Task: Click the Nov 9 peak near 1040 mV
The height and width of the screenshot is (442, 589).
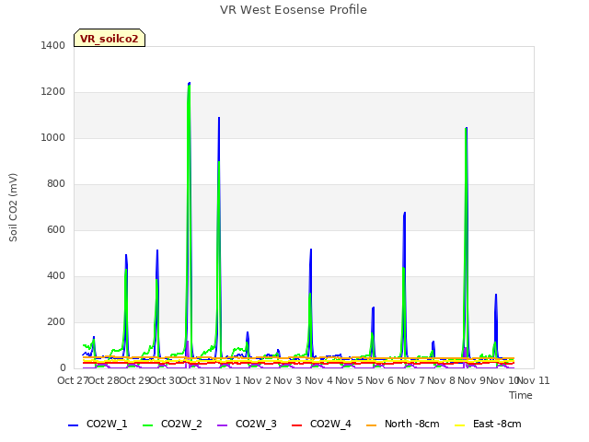Action: tap(467, 129)
